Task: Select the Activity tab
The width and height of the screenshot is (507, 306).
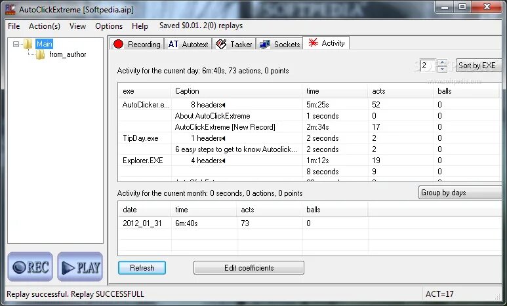Action: (326, 43)
